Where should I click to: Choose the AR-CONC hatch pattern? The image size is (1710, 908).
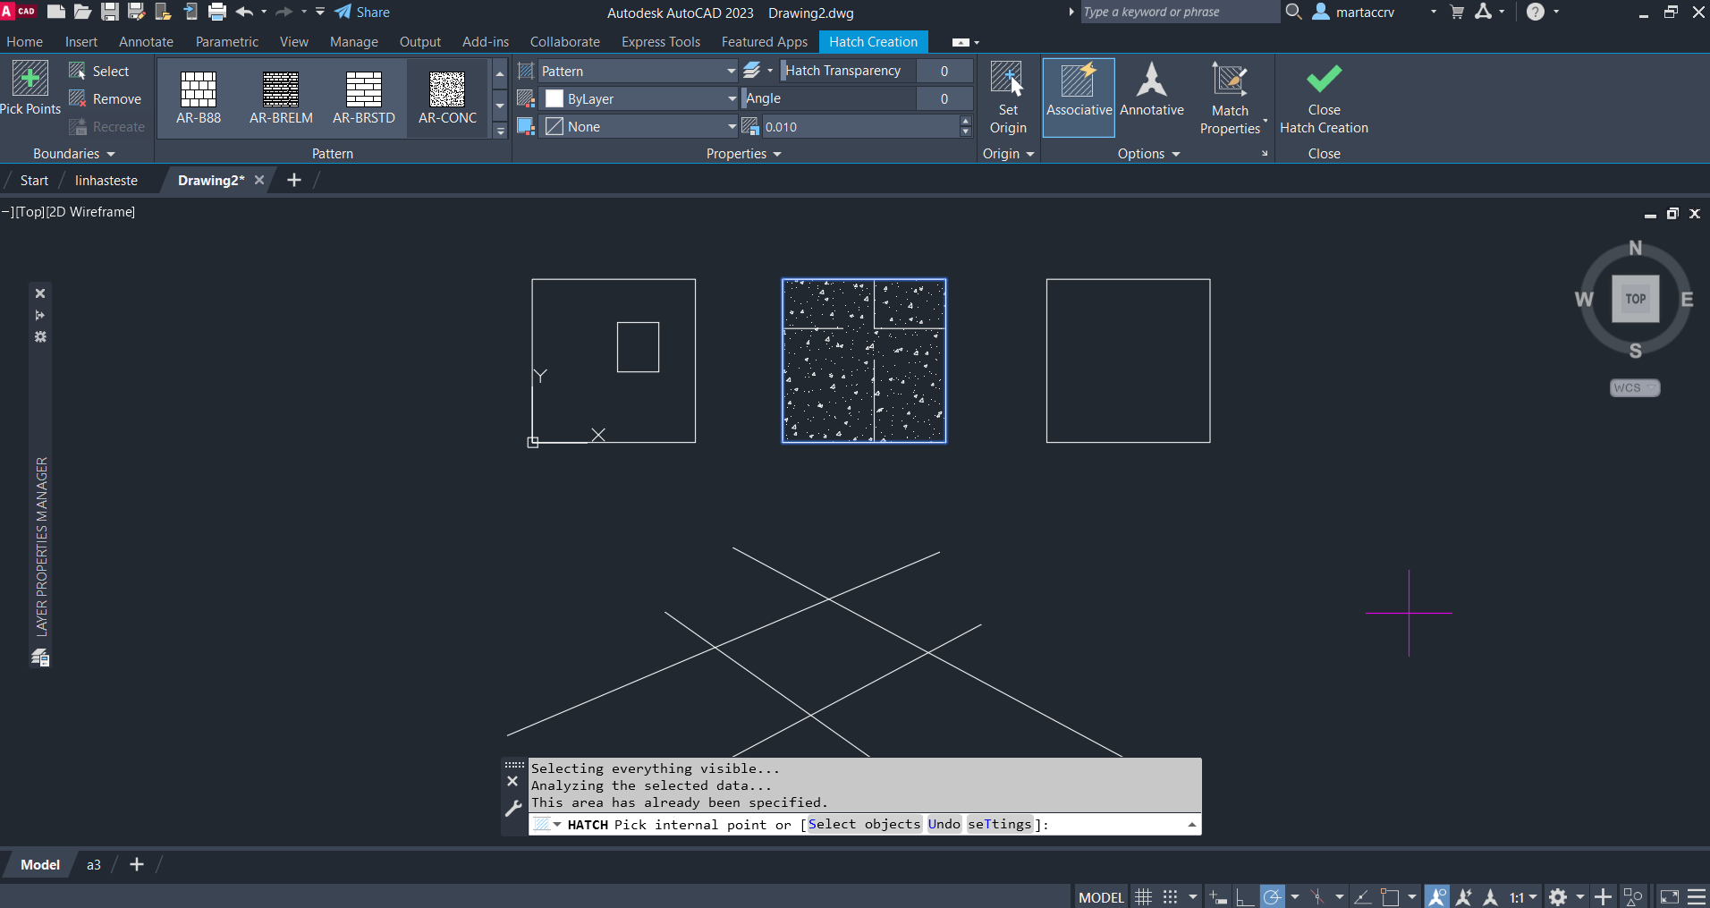[x=447, y=98]
